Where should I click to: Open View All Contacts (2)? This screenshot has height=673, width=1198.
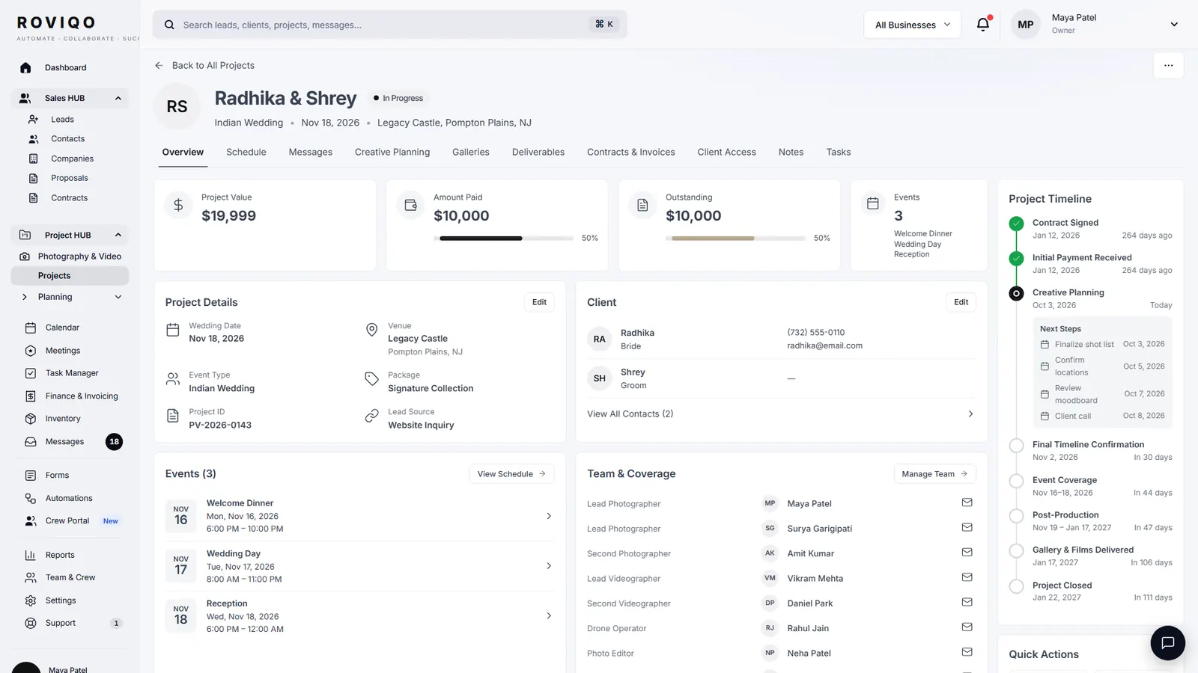tap(781, 414)
